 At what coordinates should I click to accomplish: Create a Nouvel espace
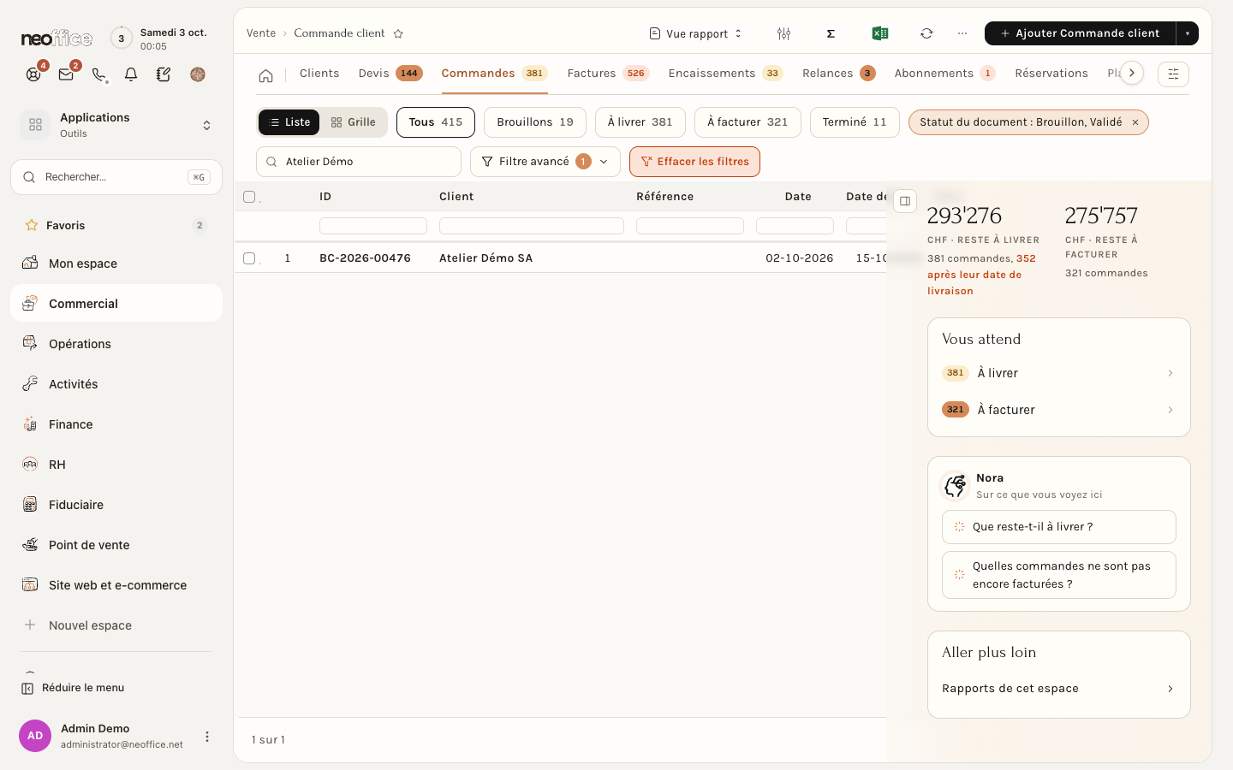pyautogui.click(x=116, y=625)
